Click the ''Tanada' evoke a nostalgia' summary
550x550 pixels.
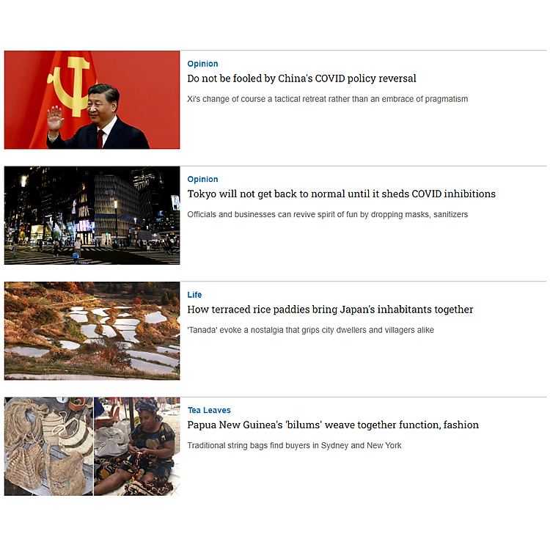310,330
